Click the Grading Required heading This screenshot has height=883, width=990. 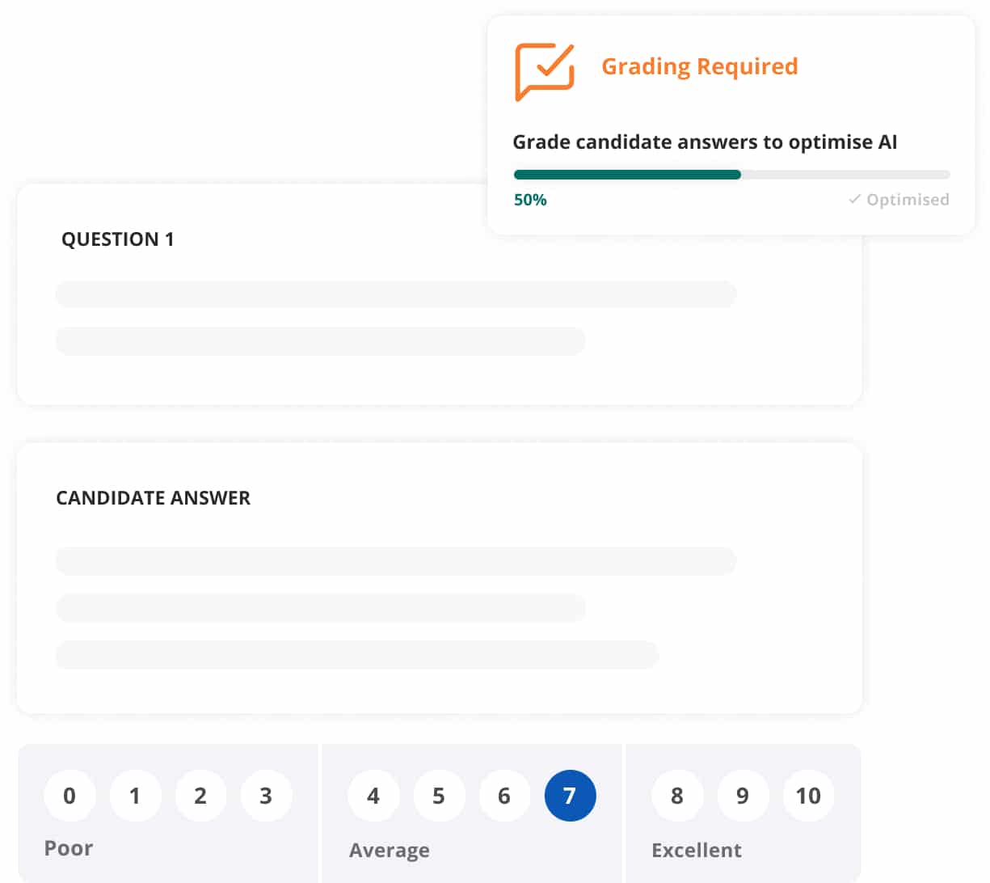point(700,66)
